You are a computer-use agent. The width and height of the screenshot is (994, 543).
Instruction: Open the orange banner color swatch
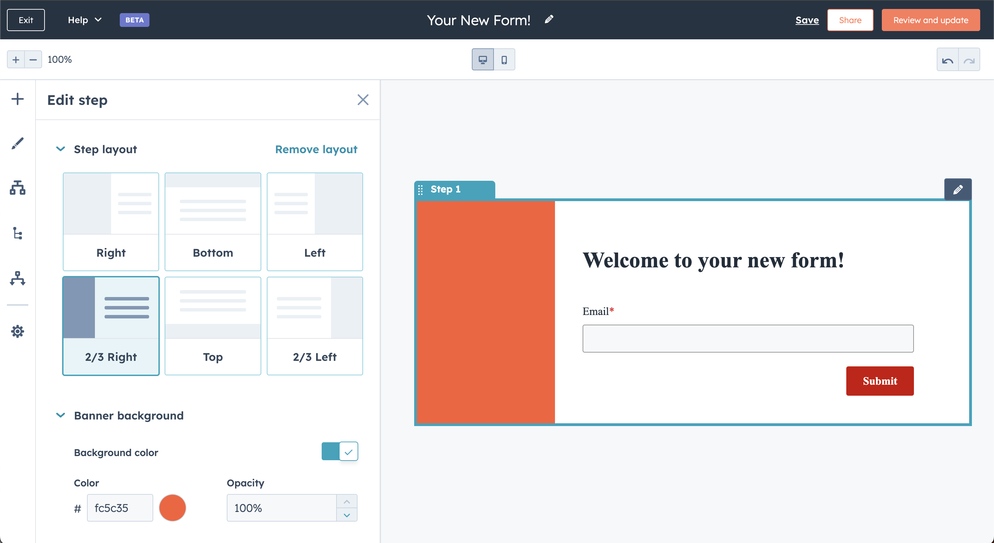point(173,508)
